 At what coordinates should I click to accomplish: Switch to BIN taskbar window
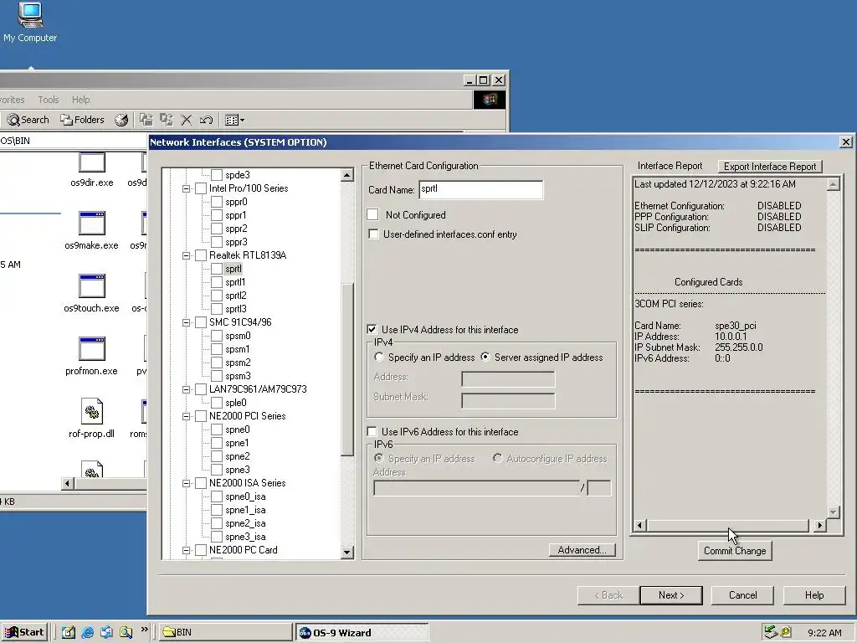(x=226, y=632)
